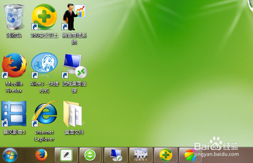Open Alice3 快捷方式 desktop icon

pos(44,65)
